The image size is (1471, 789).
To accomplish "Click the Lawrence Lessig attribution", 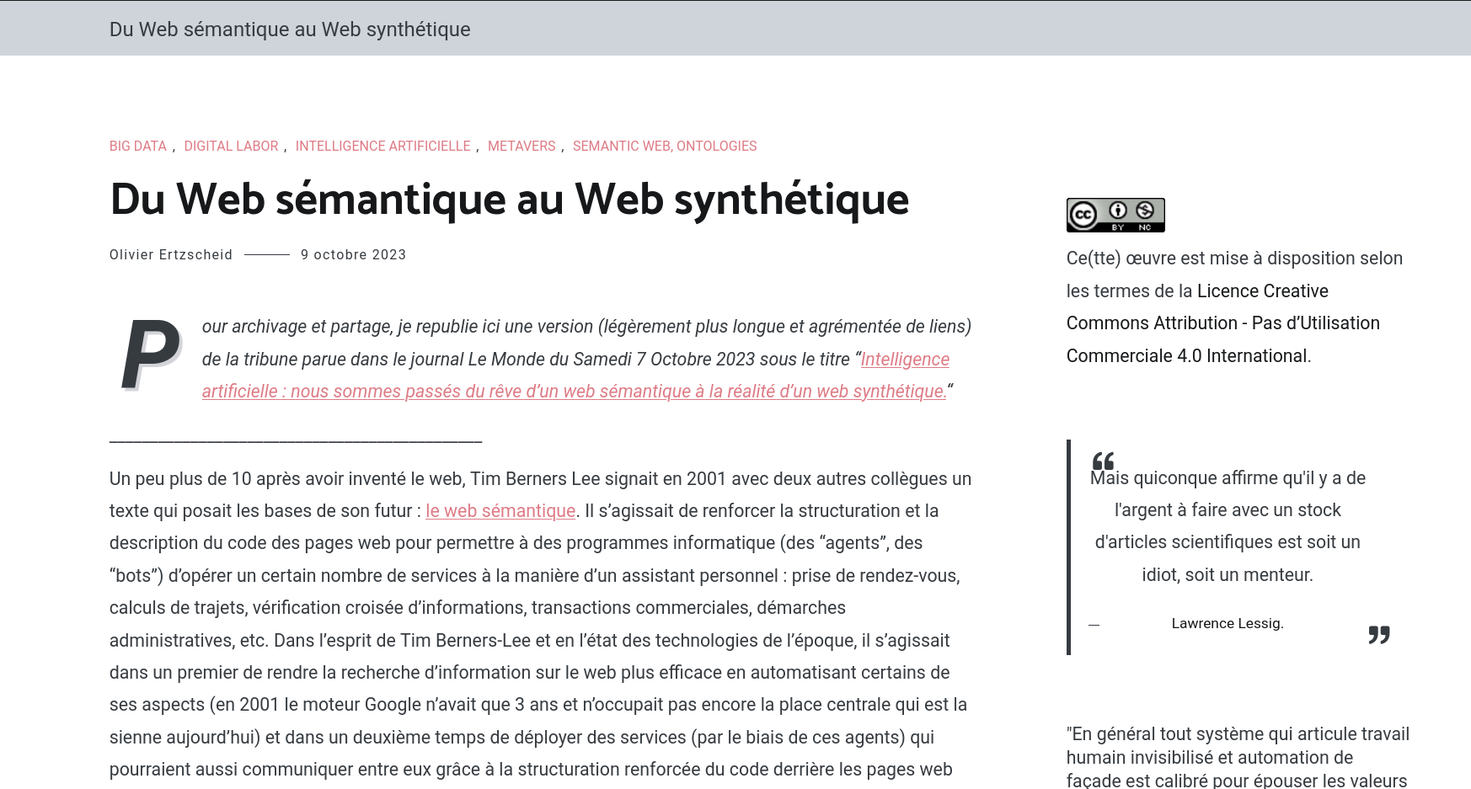I will click(x=1227, y=624).
